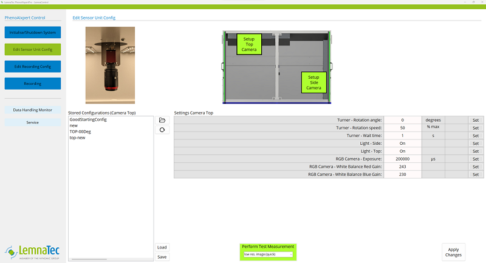
Task: Select the 'new' stored configuration
Action: click(x=74, y=125)
